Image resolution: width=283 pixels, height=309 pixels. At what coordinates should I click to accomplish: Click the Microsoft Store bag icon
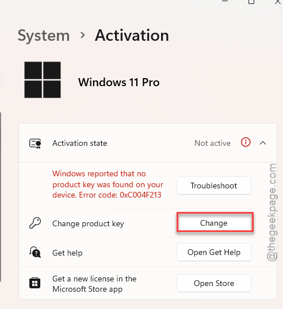(x=35, y=283)
